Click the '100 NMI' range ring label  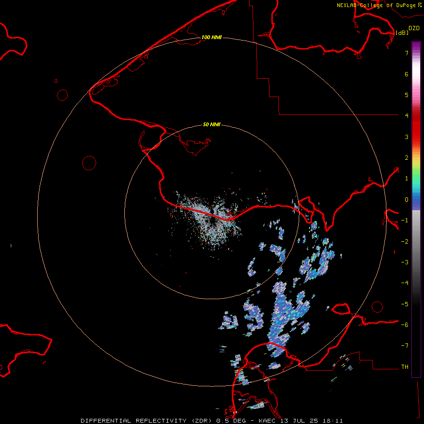(x=212, y=37)
